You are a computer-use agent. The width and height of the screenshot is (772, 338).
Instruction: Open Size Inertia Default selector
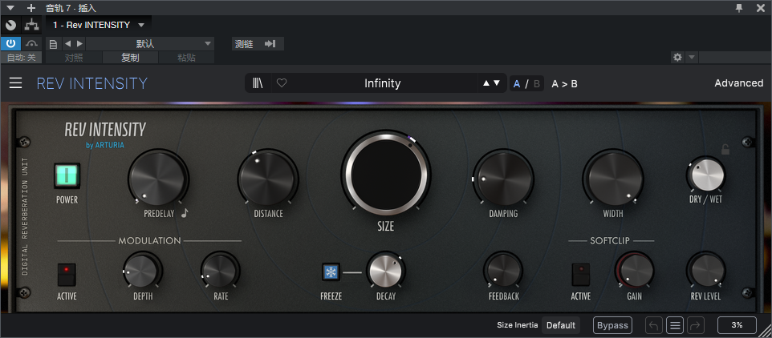click(x=561, y=325)
